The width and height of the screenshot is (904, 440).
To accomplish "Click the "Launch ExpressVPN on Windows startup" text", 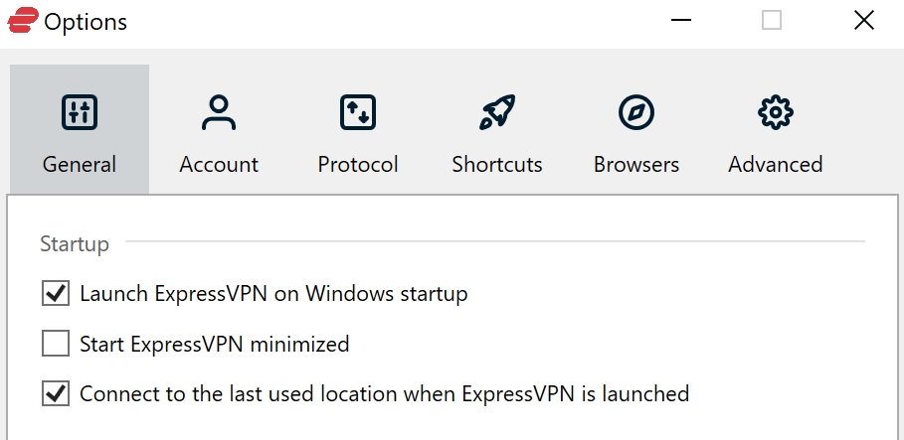I will coord(273,294).
